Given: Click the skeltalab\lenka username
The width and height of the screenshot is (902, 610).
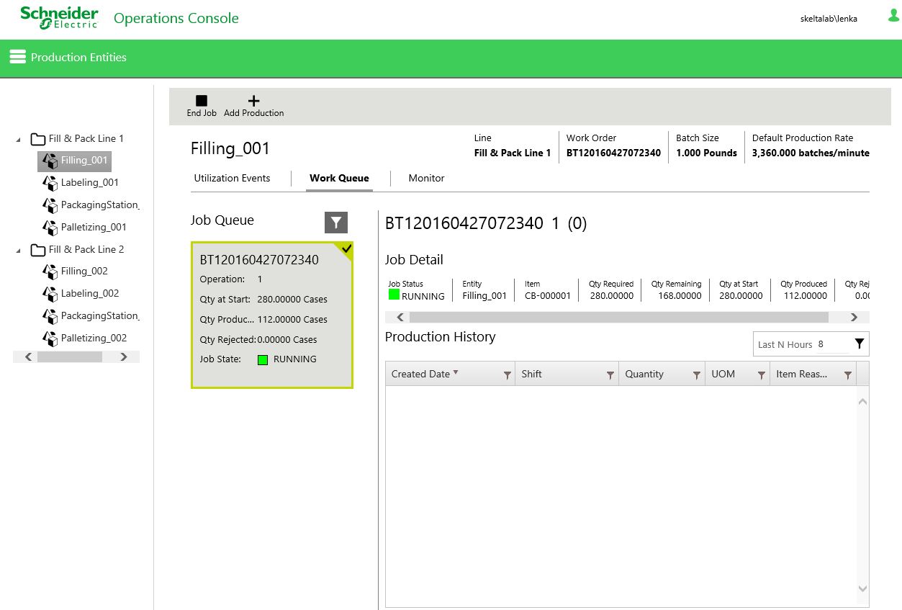Looking at the screenshot, I should [x=829, y=19].
